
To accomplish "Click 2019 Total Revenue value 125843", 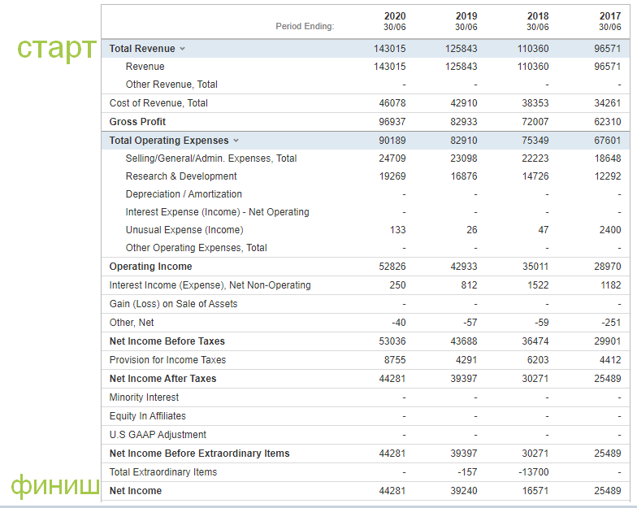I will pos(461,49).
